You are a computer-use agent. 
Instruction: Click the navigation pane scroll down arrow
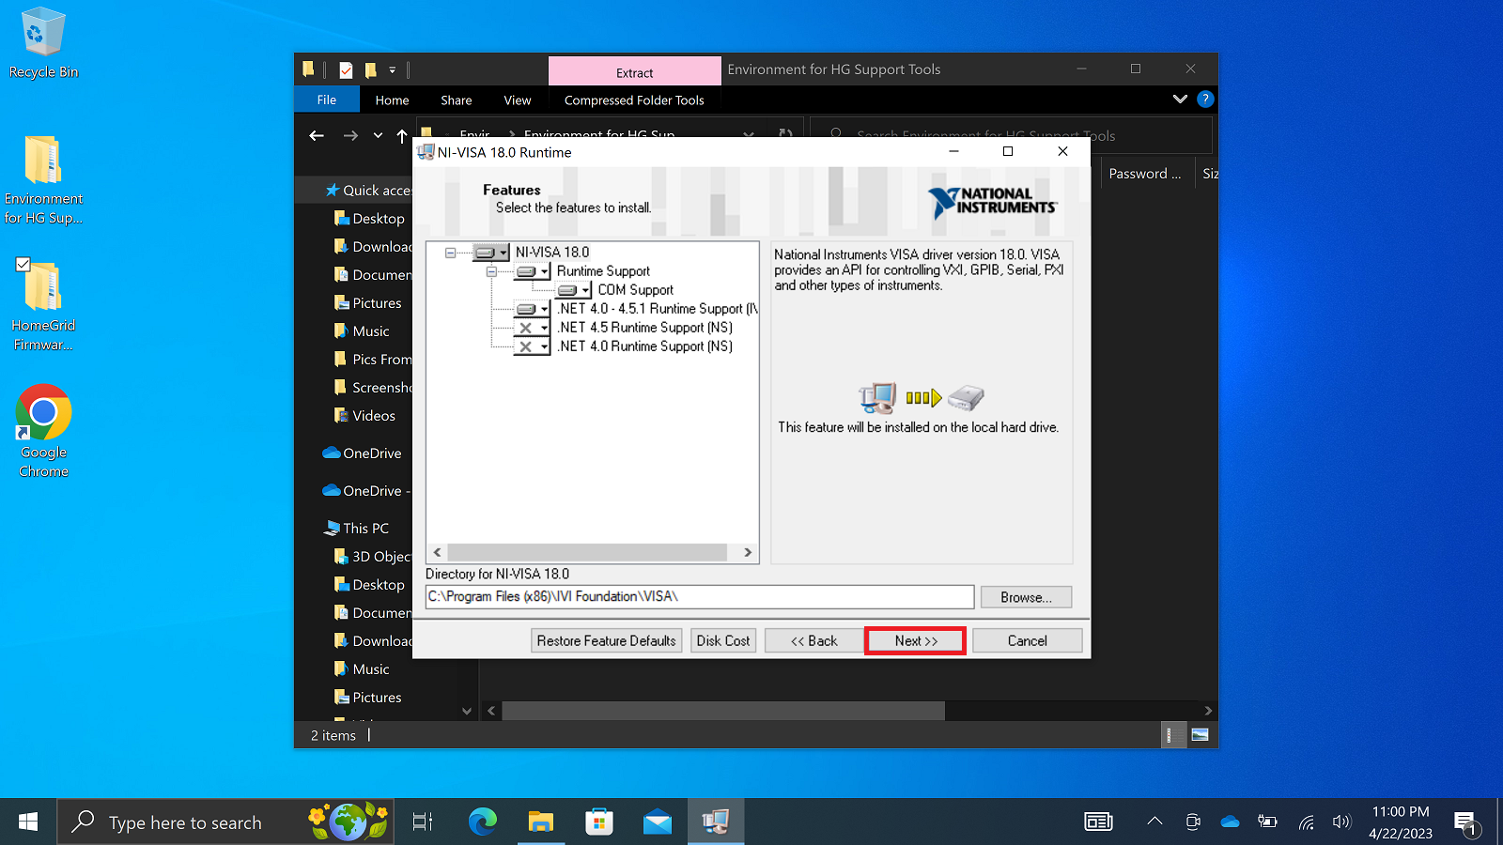467,712
